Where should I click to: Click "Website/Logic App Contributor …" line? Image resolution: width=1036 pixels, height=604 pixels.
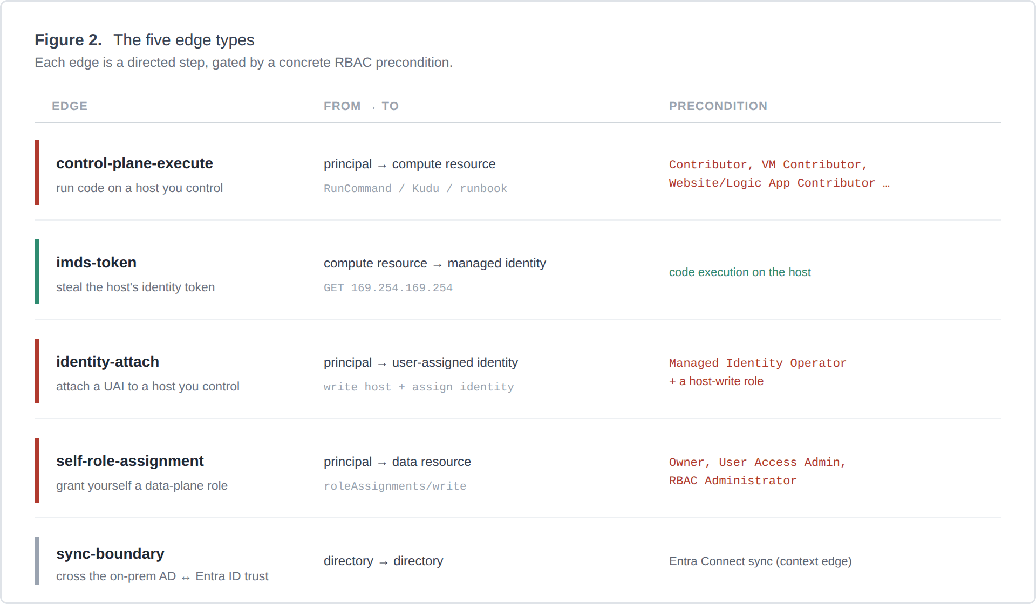coord(779,183)
